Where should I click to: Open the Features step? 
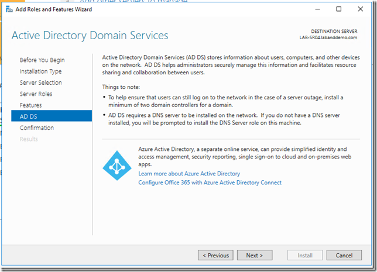[x=30, y=105]
